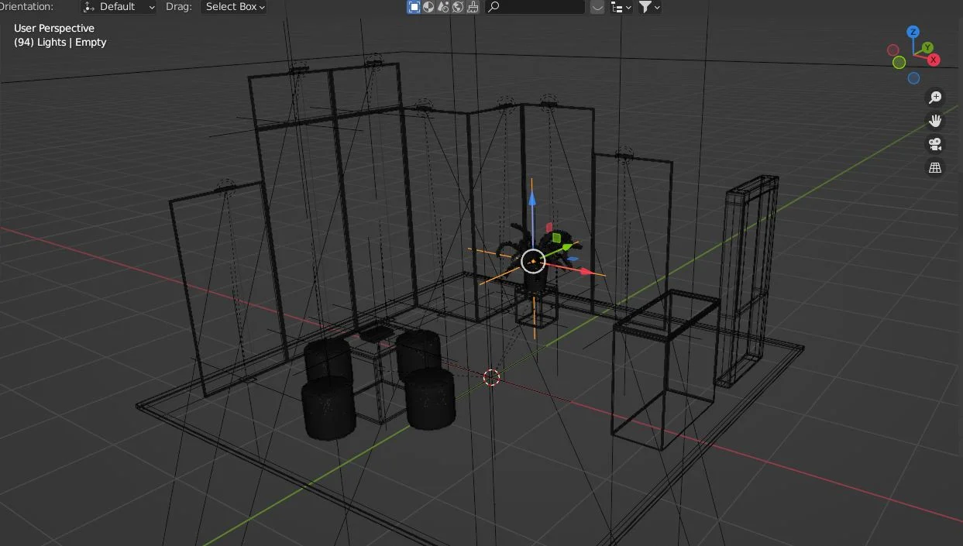Click the globe icon in the header toolbar
This screenshot has width=963, height=546.
point(456,7)
